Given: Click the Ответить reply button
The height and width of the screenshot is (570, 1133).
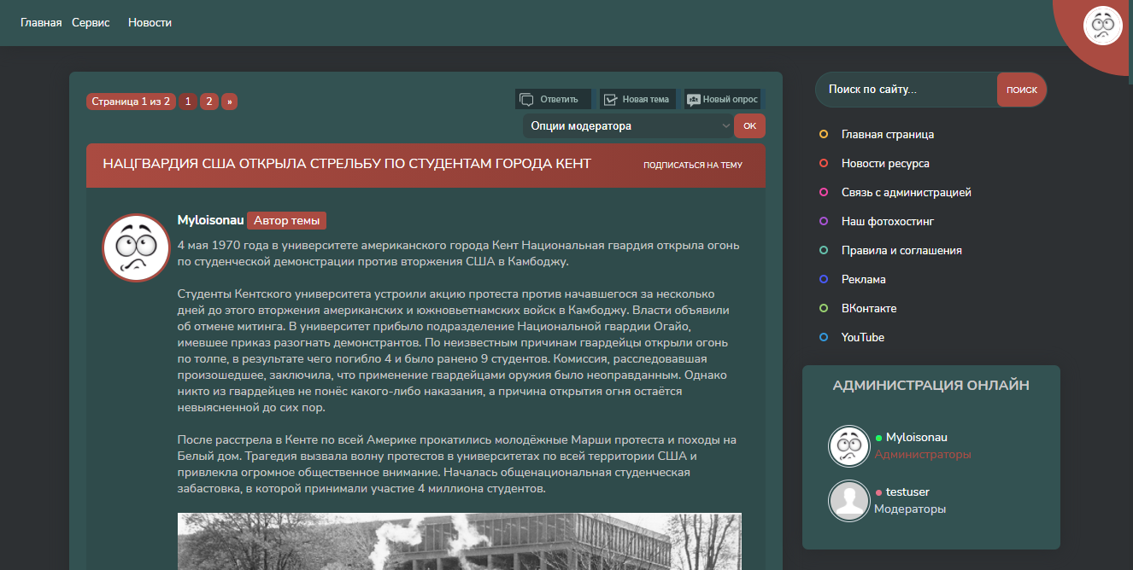Looking at the screenshot, I should coord(553,99).
